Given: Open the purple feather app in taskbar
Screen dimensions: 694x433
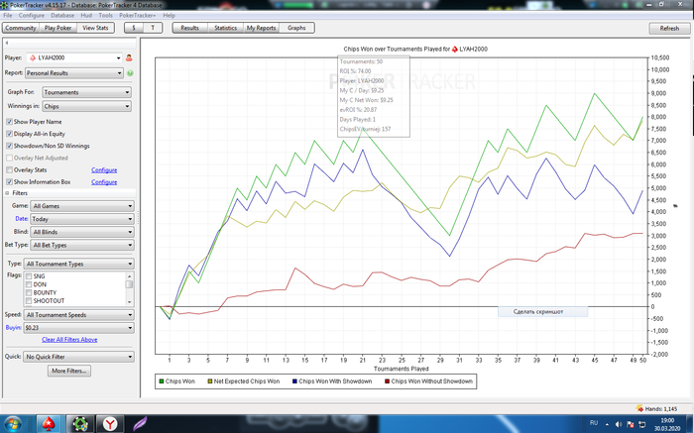Looking at the screenshot, I should [140, 424].
